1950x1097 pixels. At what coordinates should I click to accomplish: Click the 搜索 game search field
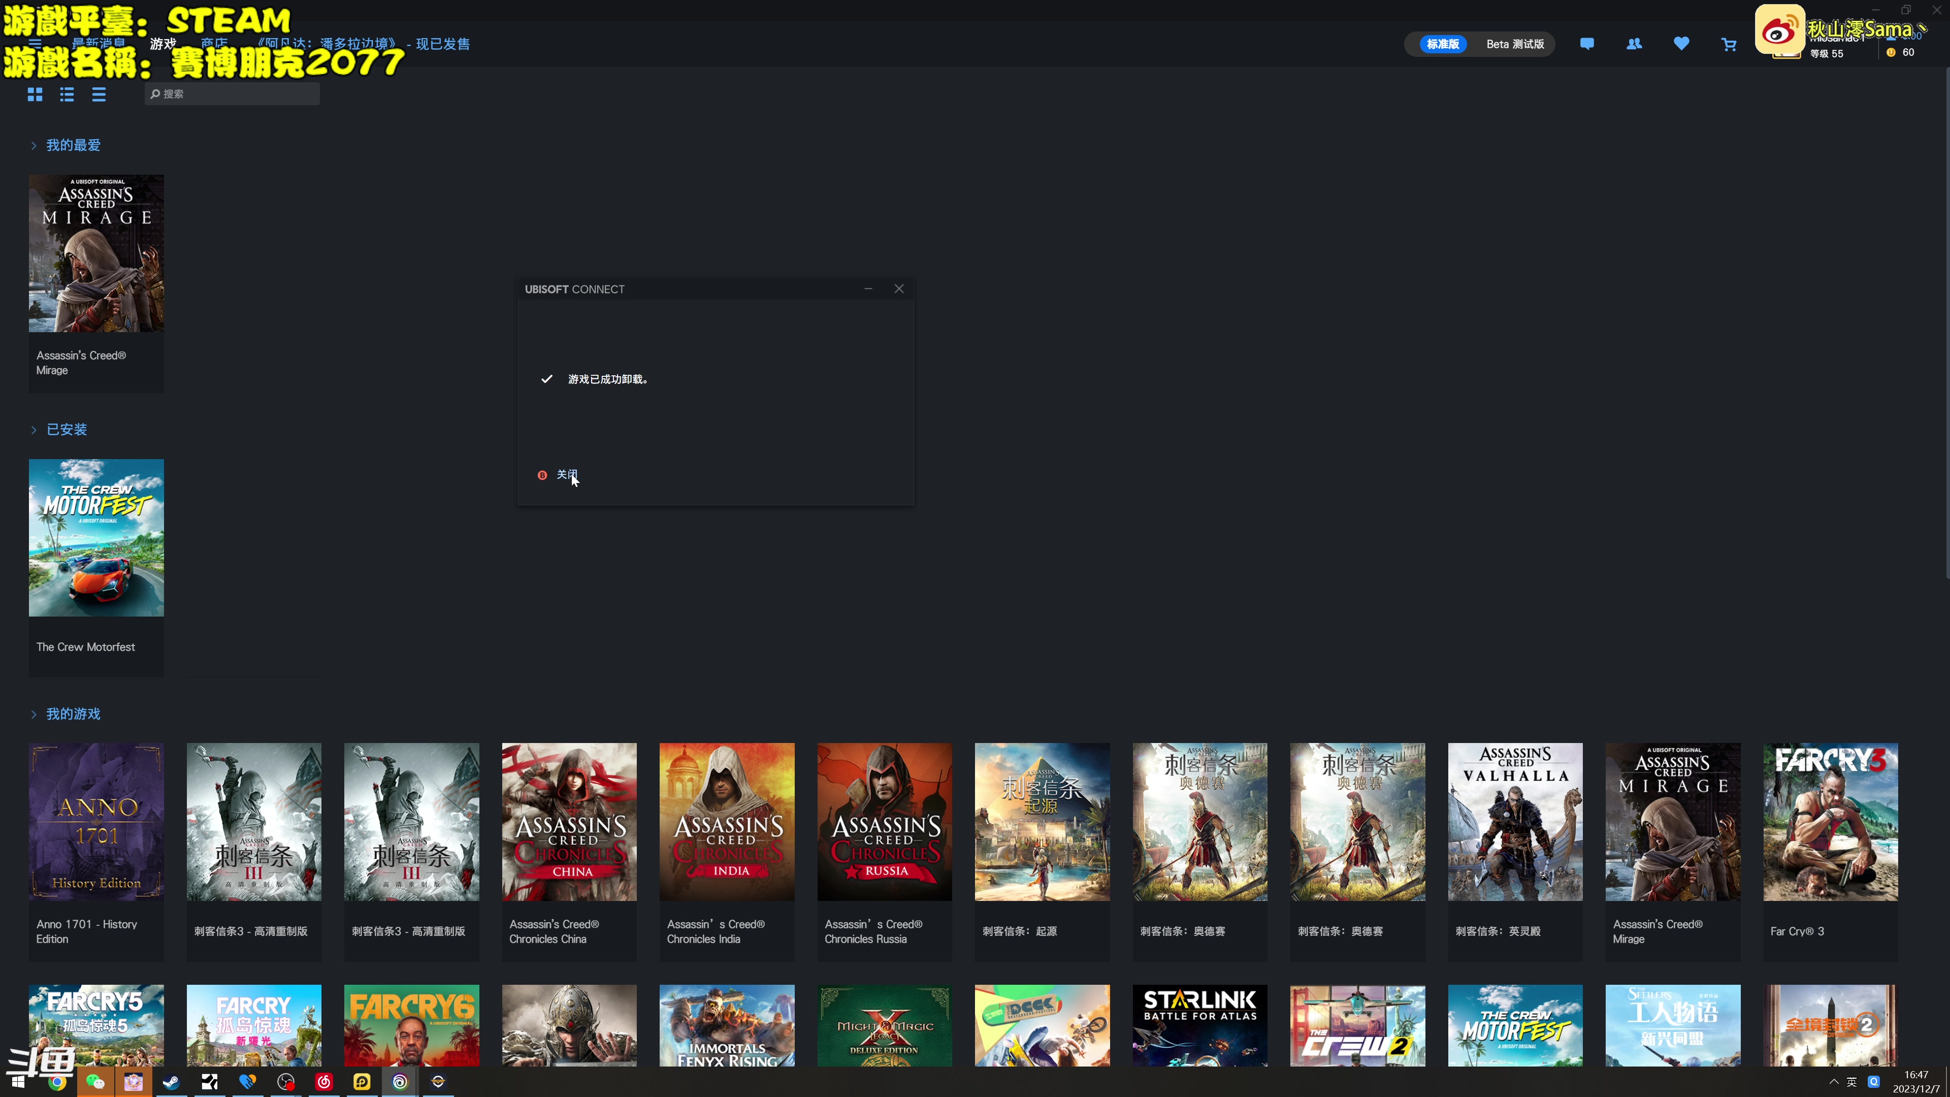(x=232, y=94)
